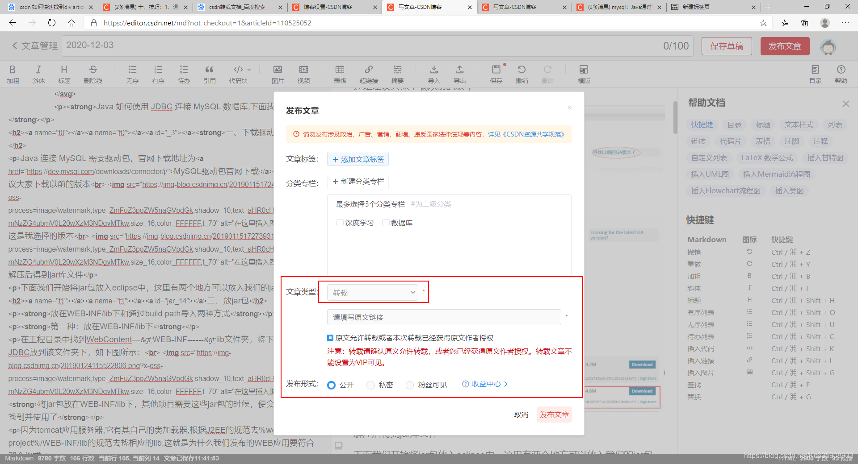Close the 帮助文档 side panel

pyautogui.click(x=845, y=104)
